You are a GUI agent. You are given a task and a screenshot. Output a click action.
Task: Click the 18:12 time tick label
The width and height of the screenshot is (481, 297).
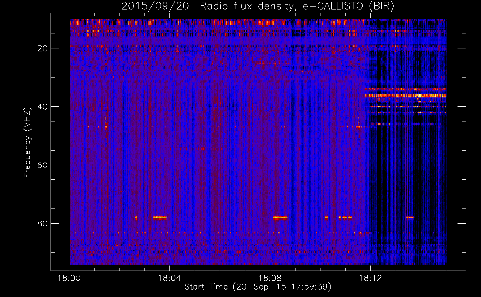[x=370, y=278]
